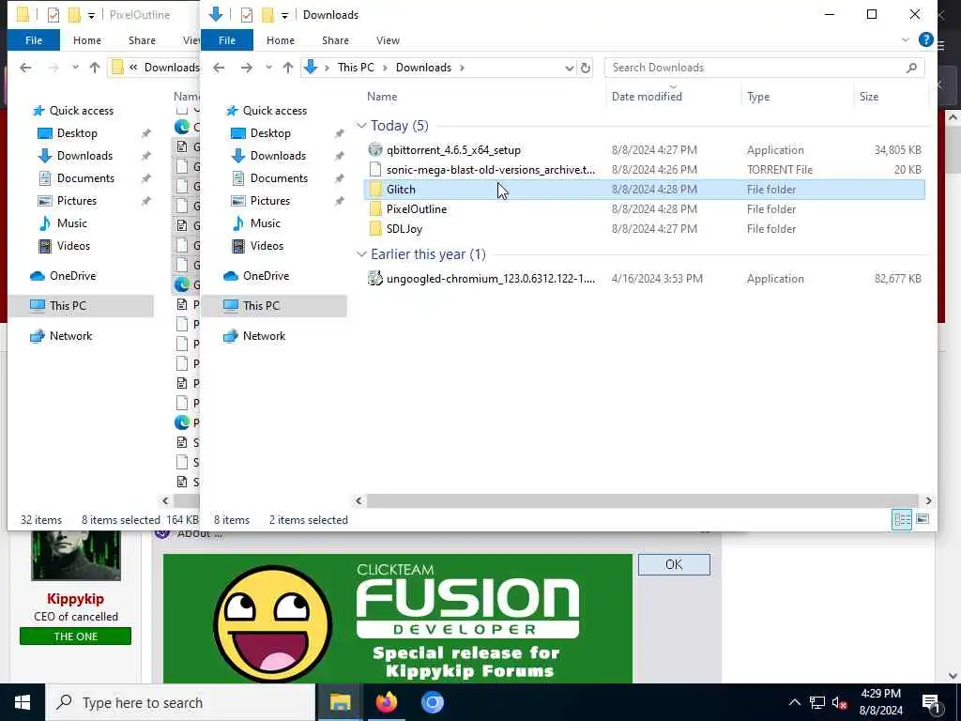
Task: Open the Home ribbon tab in Downloads window
Action: tap(280, 40)
